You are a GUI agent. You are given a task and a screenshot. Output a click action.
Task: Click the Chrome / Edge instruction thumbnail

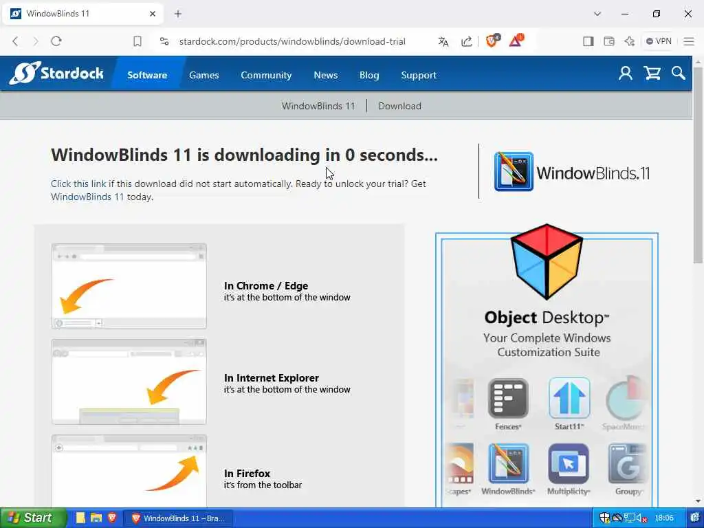pyautogui.click(x=129, y=286)
